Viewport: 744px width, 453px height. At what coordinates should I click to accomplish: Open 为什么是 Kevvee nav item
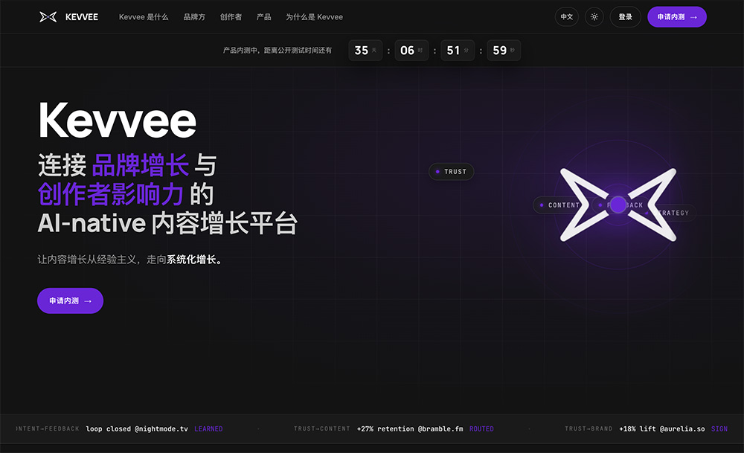[314, 17]
